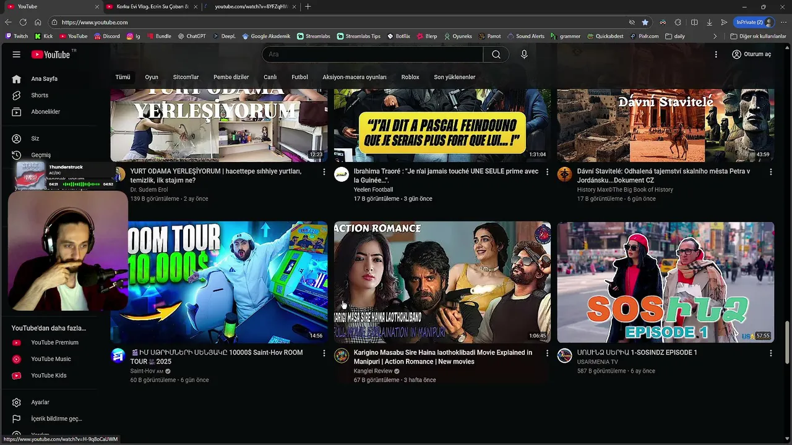The image size is (792, 445).
Task: Select the Sitcom'lar filter chip
Action: click(186, 77)
